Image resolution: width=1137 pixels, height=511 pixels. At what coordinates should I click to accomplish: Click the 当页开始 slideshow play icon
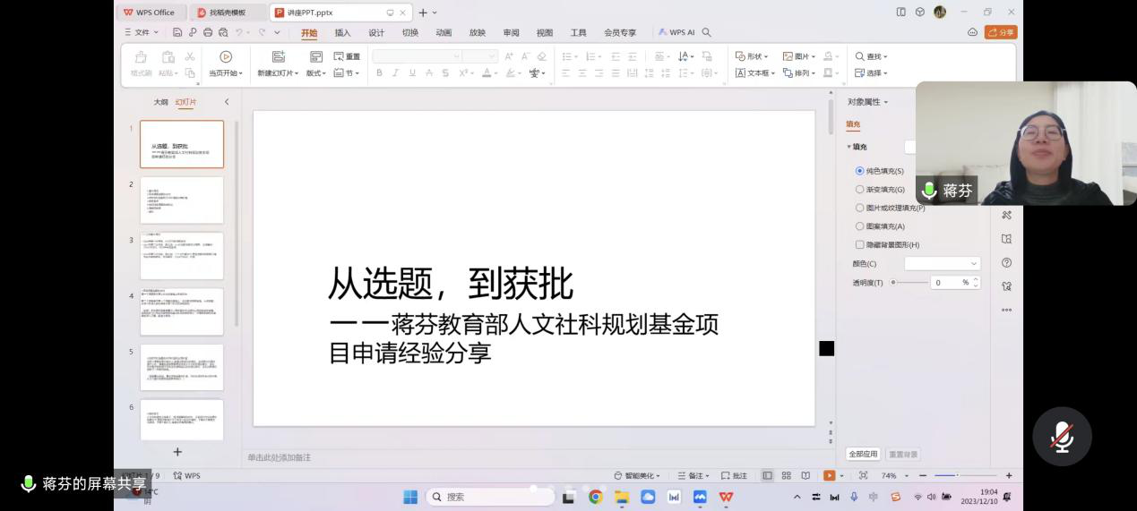[x=226, y=56]
